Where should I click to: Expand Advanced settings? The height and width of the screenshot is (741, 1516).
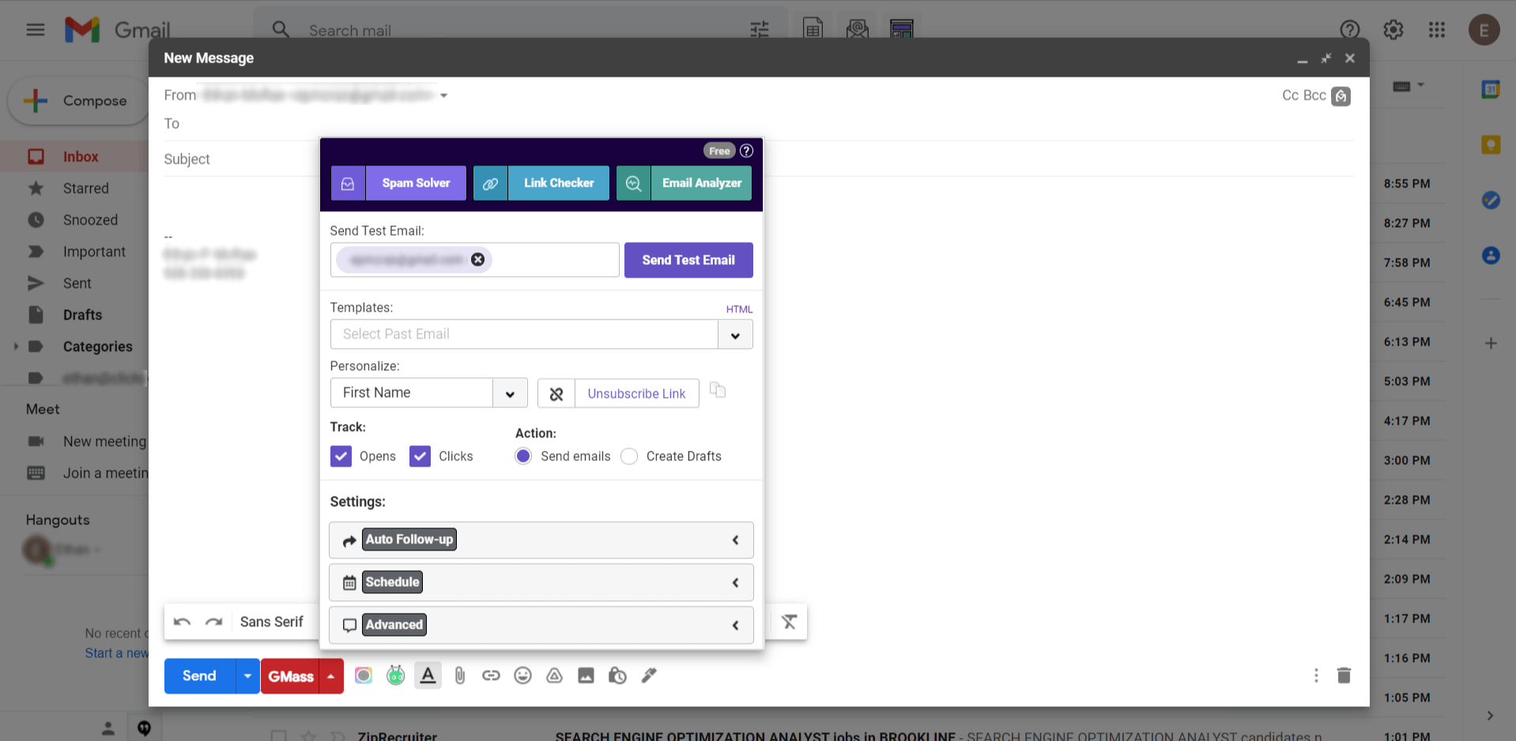[x=541, y=626]
